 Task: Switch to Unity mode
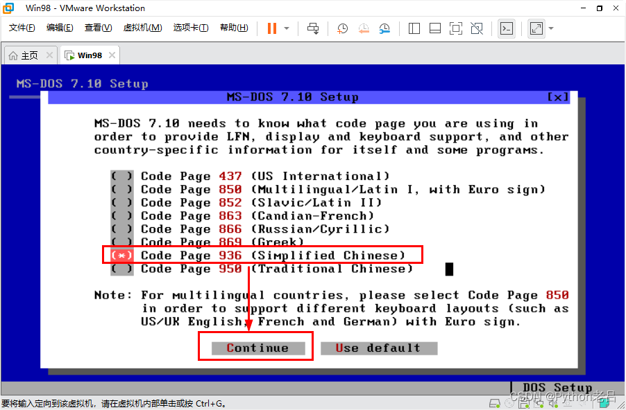tap(477, 28)
